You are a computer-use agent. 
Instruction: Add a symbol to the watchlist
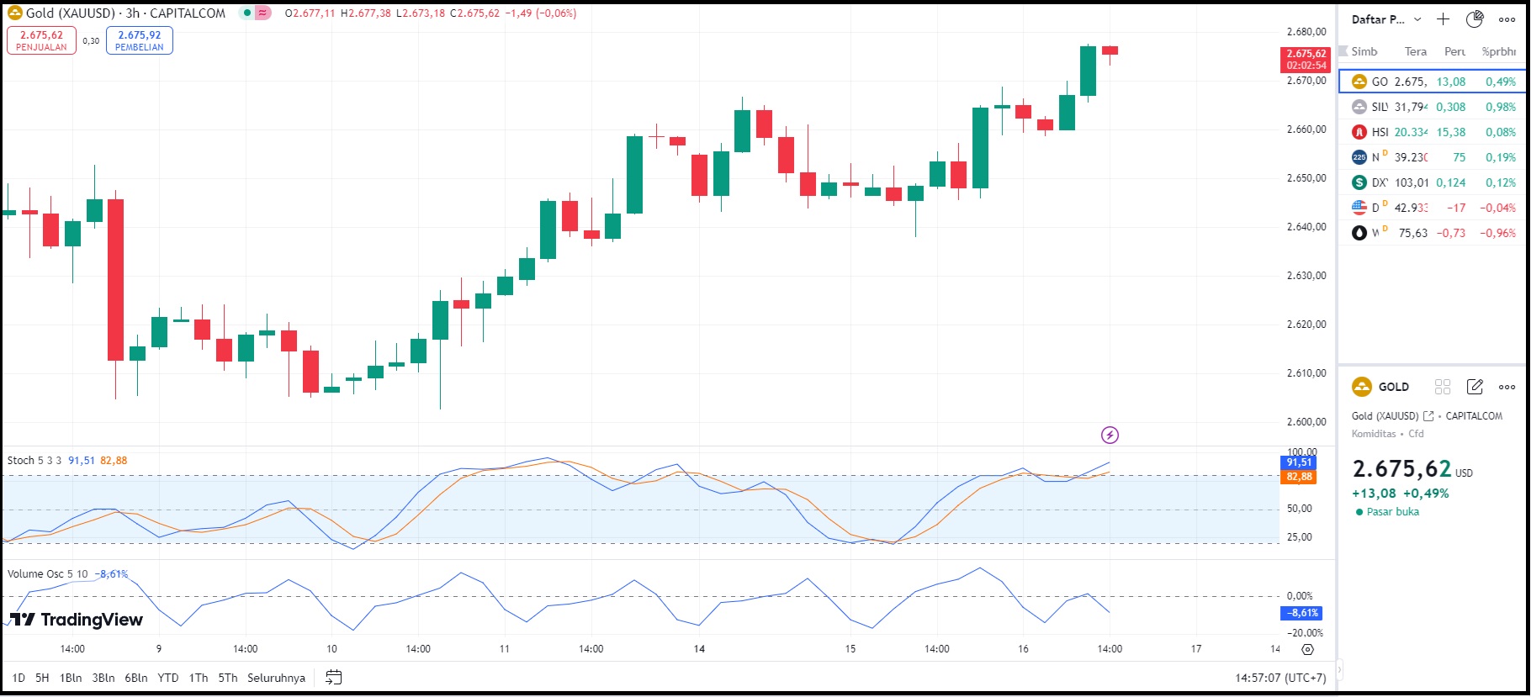click(1444, 19)
